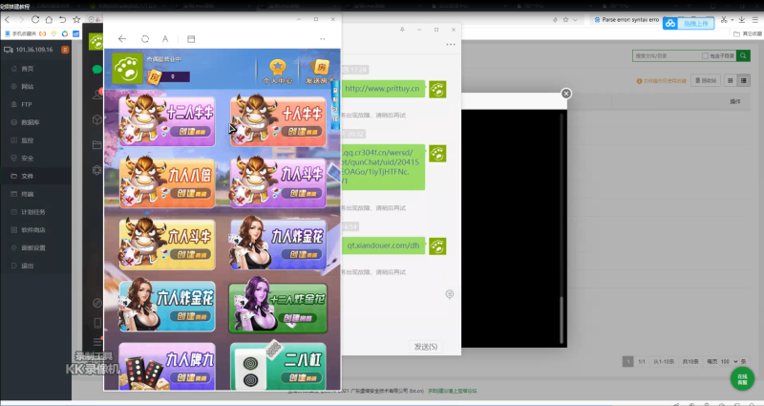Open the 其它收藏 bookmarks folder
764x406 pixels.
748,34
